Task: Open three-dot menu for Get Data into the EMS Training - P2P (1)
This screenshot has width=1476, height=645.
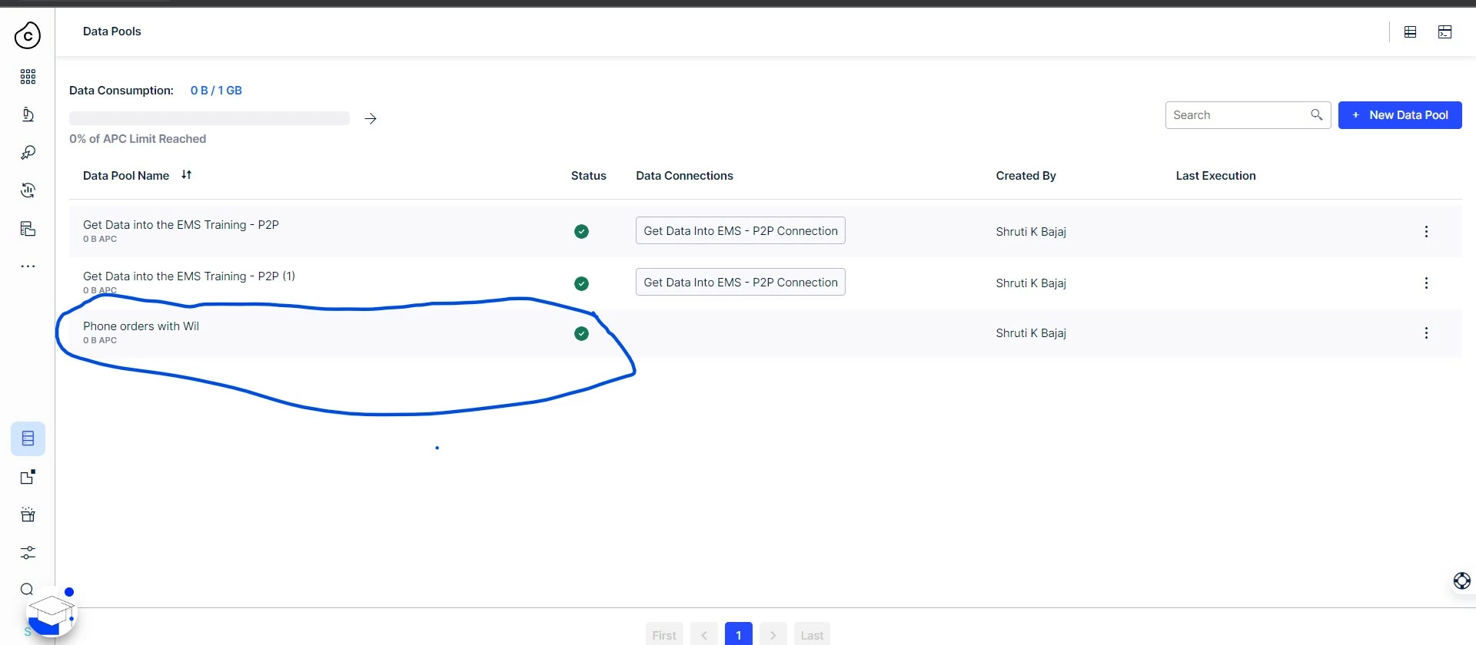Action: pyautogui.click(x=1426, y=283)
